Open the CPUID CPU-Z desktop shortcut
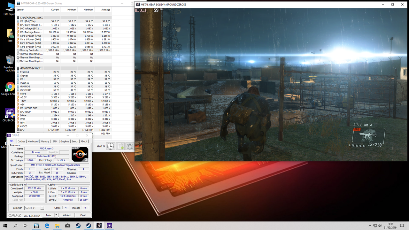This screenshot has height=230, width=409. (x=10, y=115)
